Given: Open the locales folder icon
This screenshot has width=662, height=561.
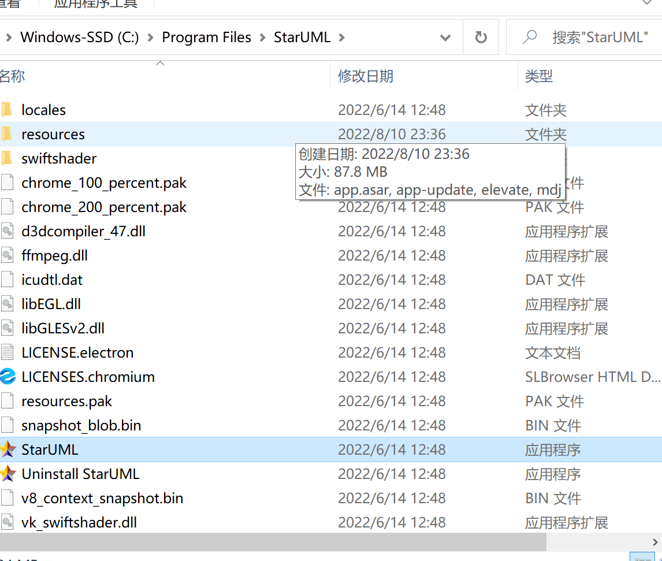Looking at the screenshot, I should coord(7,110).
